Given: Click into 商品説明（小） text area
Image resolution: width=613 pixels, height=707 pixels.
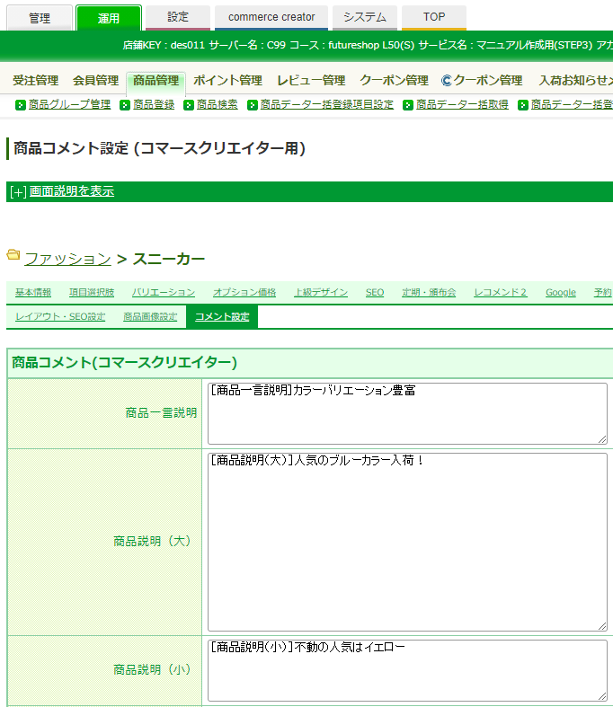Looking at the screenshot, I should pos(407,670).
